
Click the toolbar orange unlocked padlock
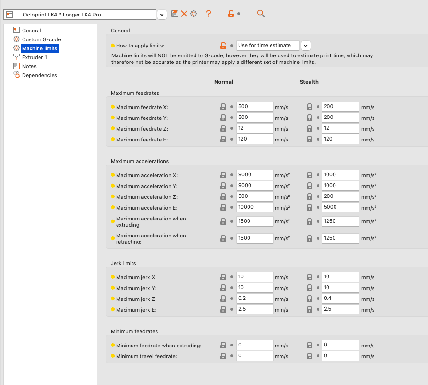click(231, 14)
